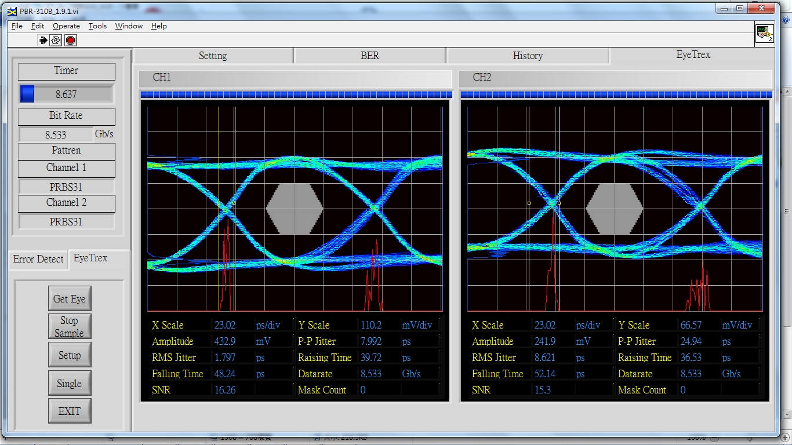This screenshot has width=792, height=445.
Task: Click the Run arrow toolbar icon
Action: 43,40
